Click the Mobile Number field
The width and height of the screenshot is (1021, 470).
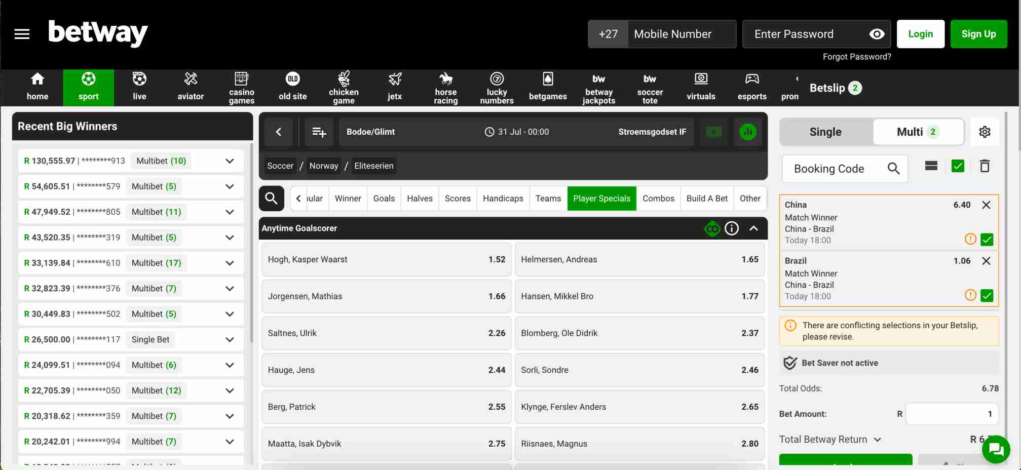pos(682,34)
